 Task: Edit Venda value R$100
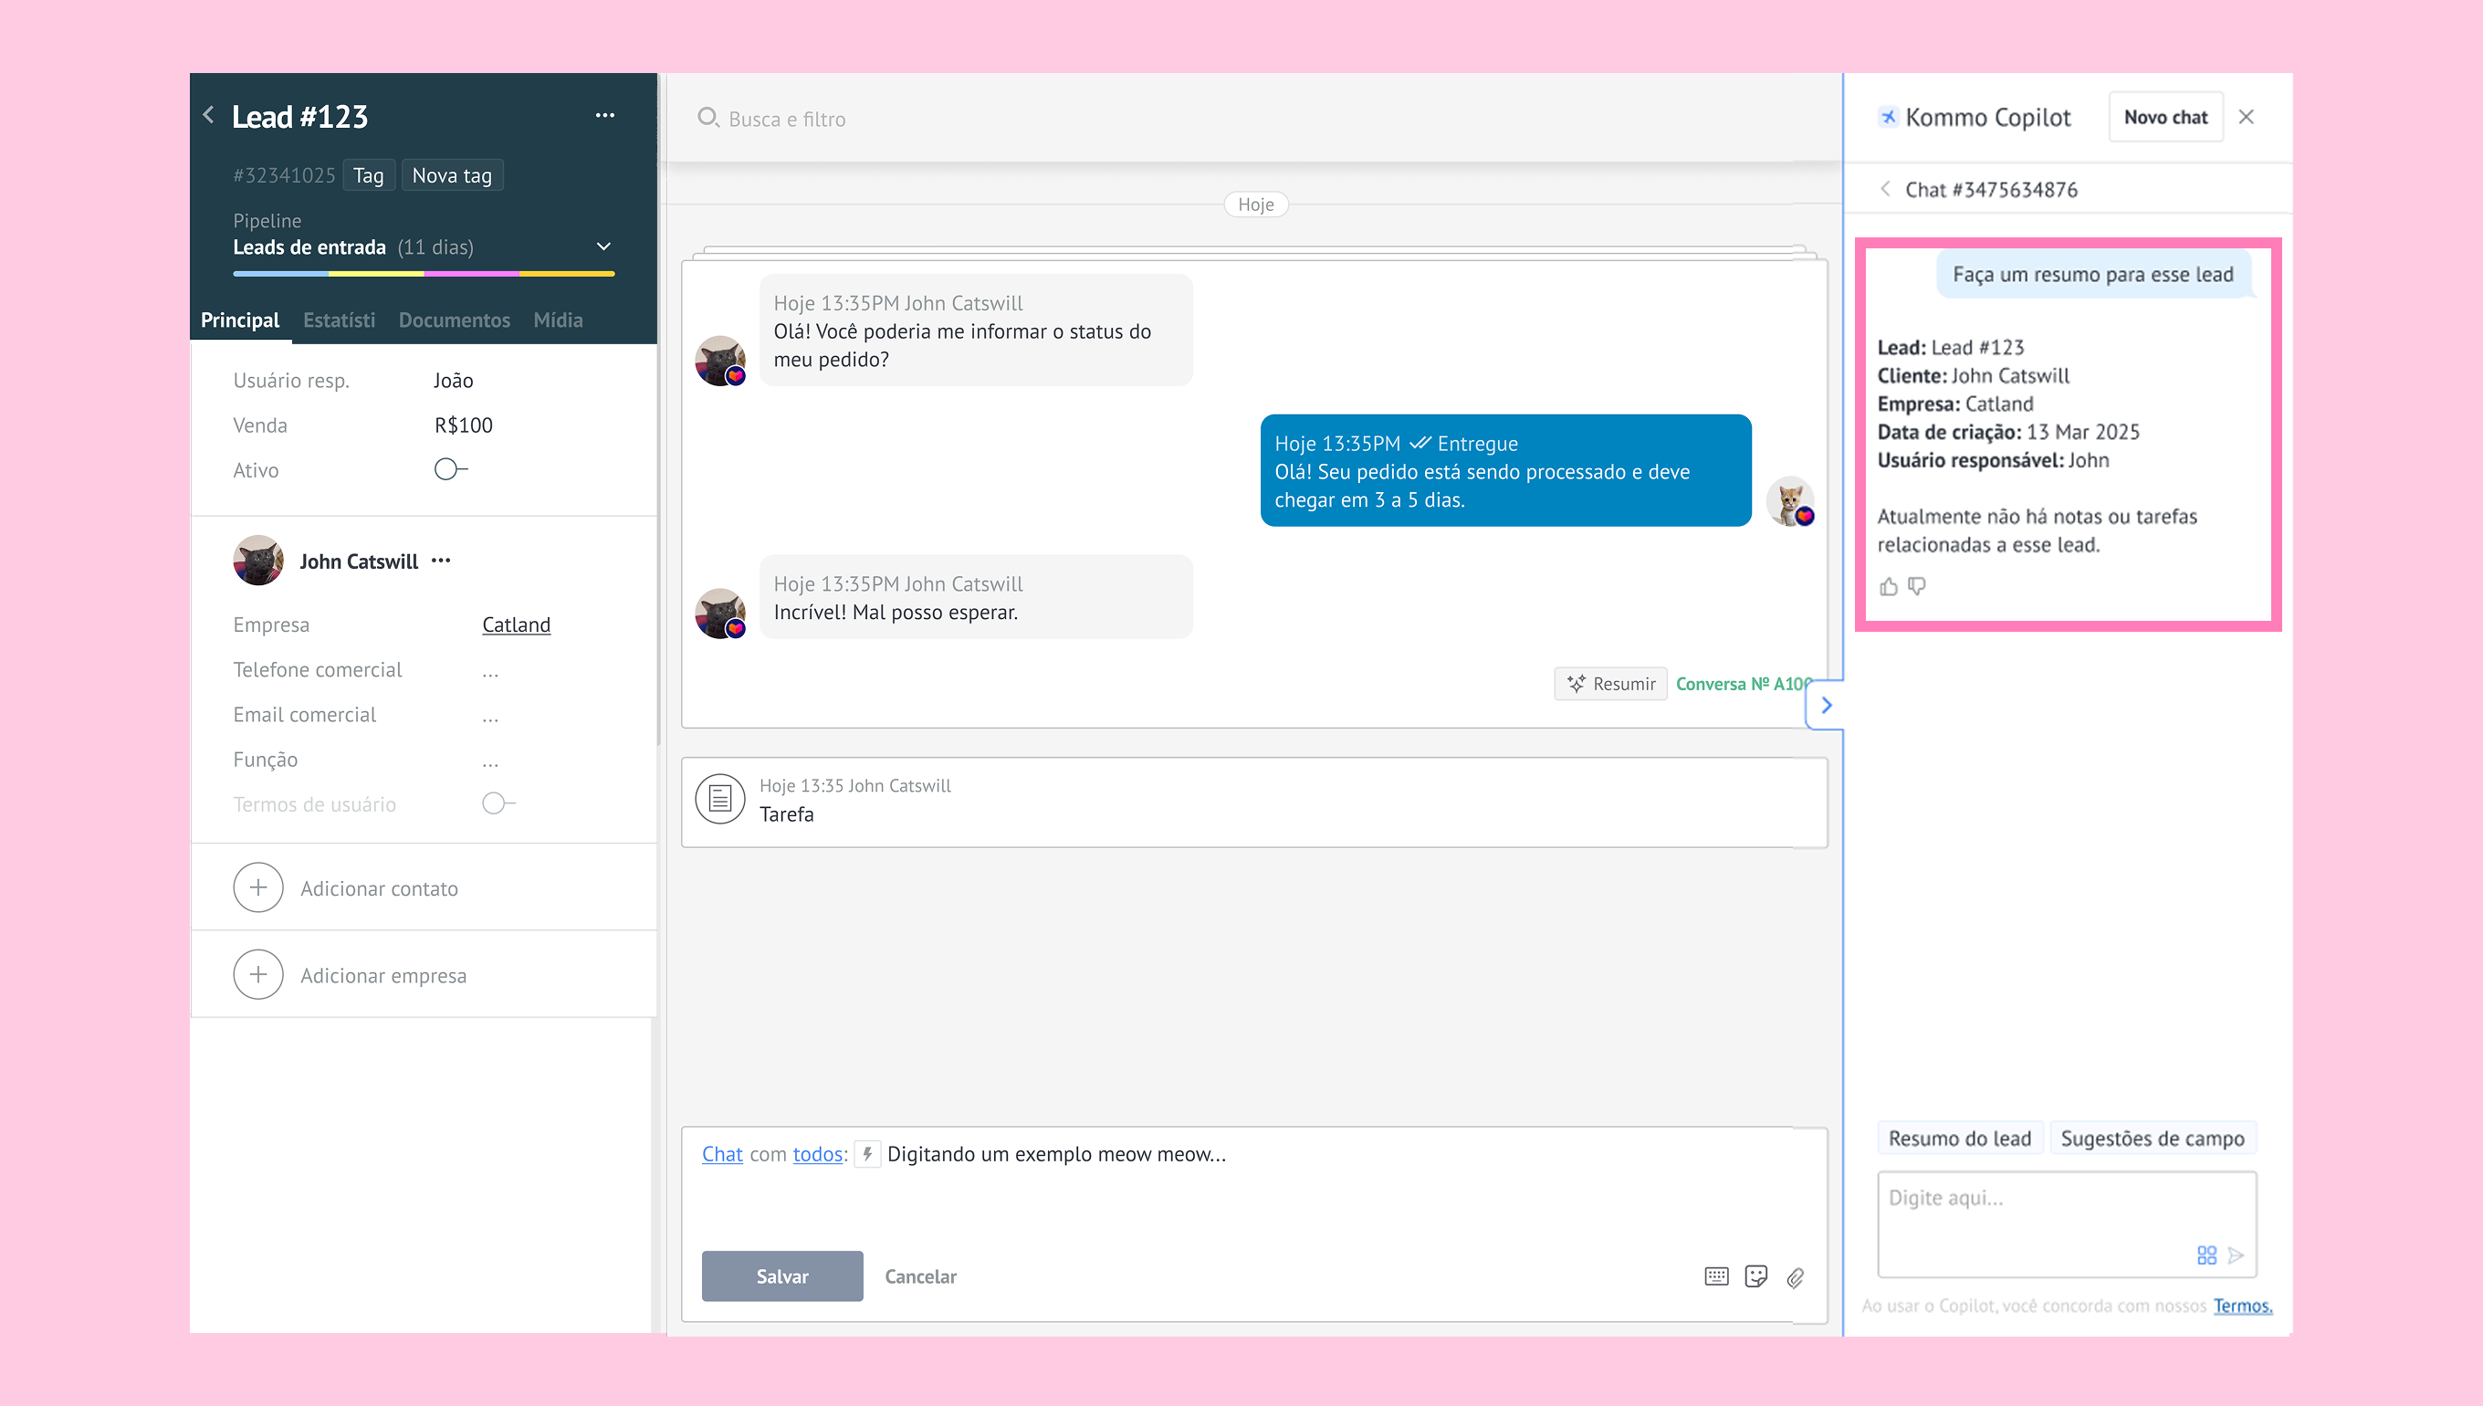(x=464, y=425)
